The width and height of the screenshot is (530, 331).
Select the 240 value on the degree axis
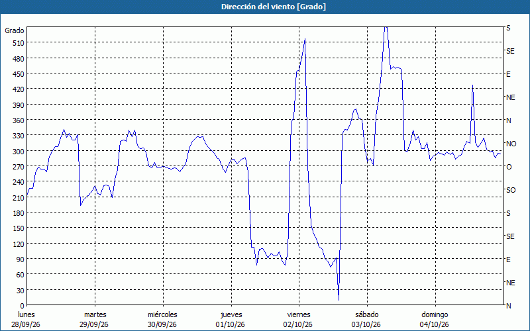(19, 183)
